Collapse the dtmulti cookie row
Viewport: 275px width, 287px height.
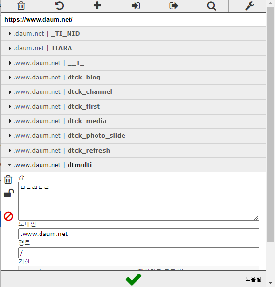point(134,165)
